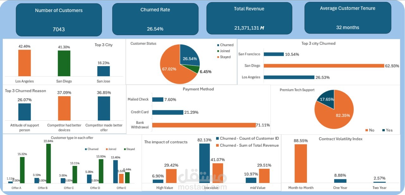This screenshot has height=195, width=405.
Task: Click Joined legend swatch in Customer type chart
Action: pyautogui.click(x=106, y=149)
